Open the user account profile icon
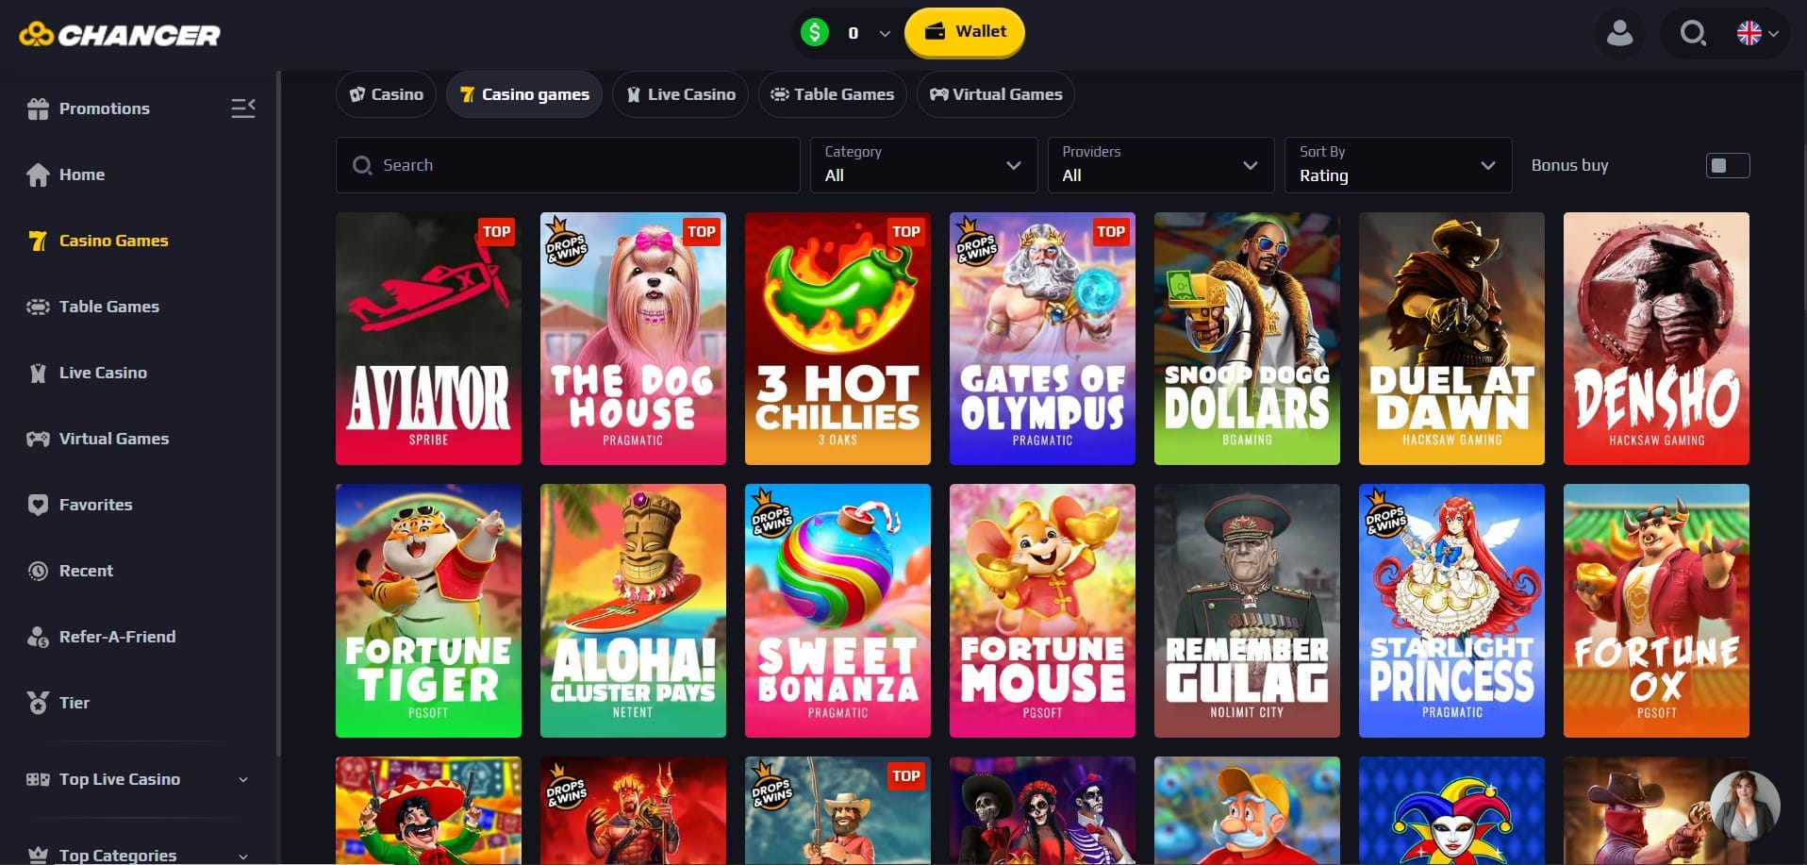 (1619, 33)
